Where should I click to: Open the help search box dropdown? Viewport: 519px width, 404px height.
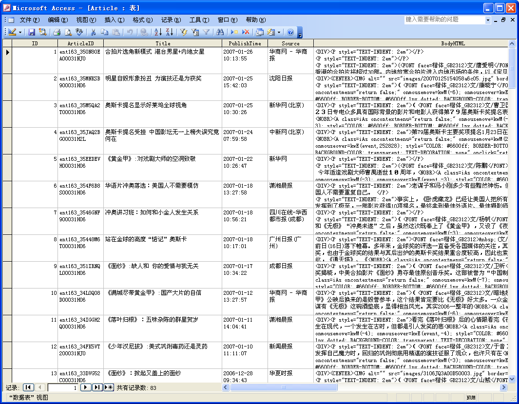[x=488, y=20]
